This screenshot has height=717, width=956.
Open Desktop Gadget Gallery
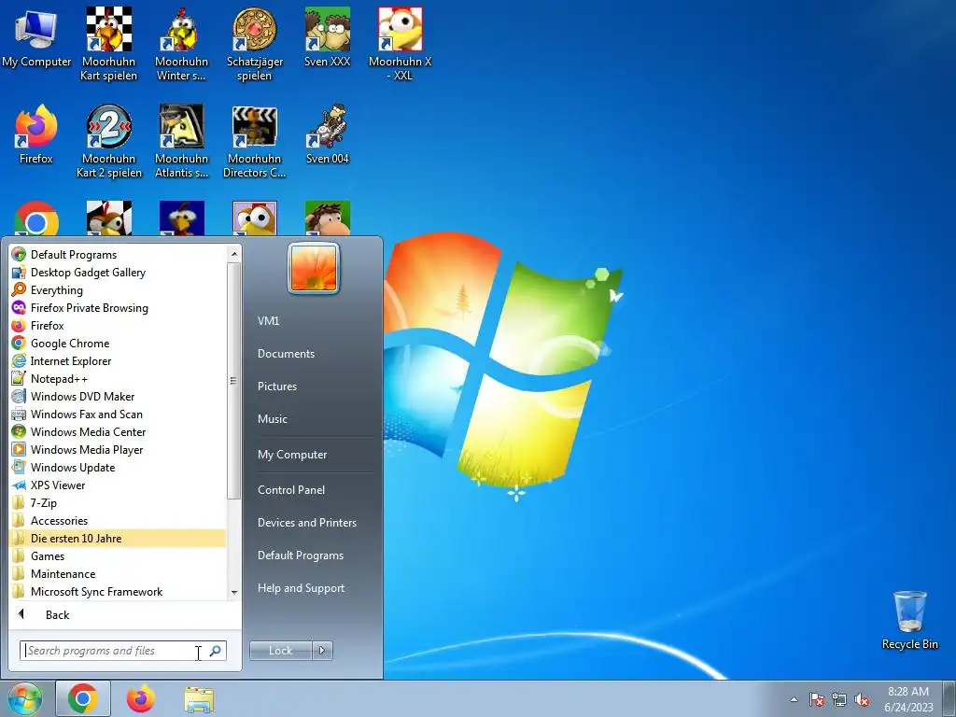coord(117,272)
